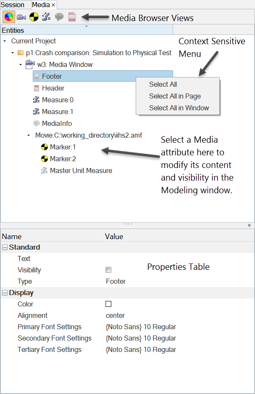This screenshot has width=255, height=394.
Task: Choose Select All in Page menu entry
Action: click(x=175, y=96)
